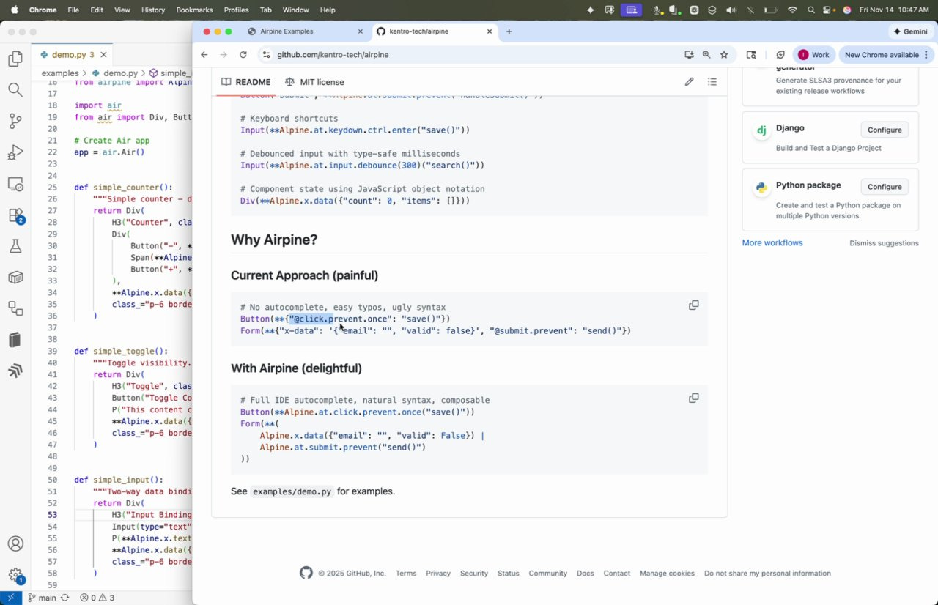The height and width of the screenshot is (605, 938).
Task: Open Gemini in Chrome
Action: 910,31
